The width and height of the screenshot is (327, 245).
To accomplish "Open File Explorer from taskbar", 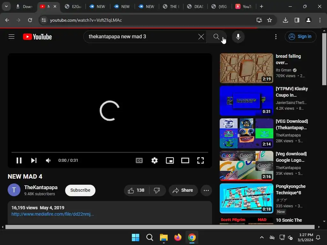I will (x=164, y=237).
